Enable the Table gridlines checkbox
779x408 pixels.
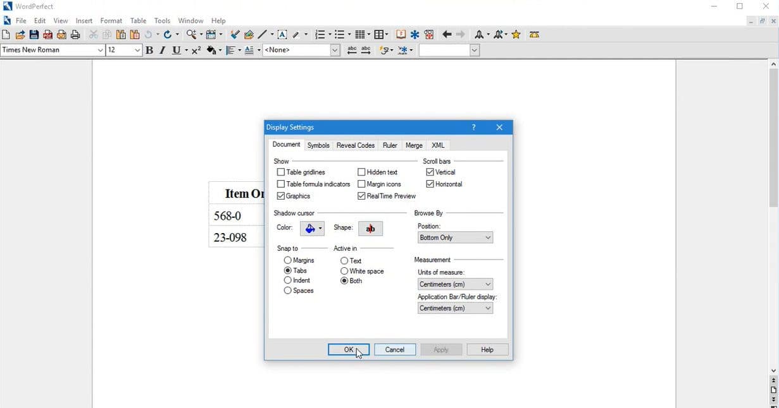[281, 172]
